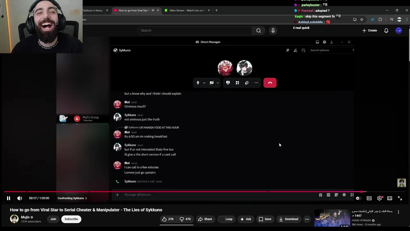Open the media controls icon in toolbar

pyautogui.click(x=391, y=20)
